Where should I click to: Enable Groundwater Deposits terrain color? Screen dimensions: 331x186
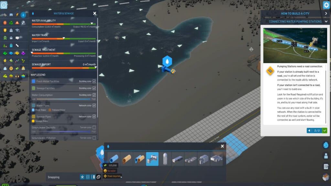(x=94, y=128)
